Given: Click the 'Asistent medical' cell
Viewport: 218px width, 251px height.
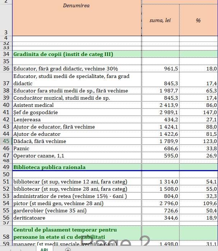Looking at the screenshot, I should click(x=77, y=105).
